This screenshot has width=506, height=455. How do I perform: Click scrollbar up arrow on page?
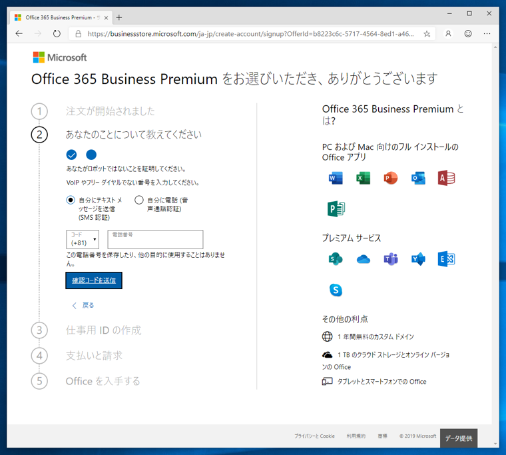click(x=495, y=47)
